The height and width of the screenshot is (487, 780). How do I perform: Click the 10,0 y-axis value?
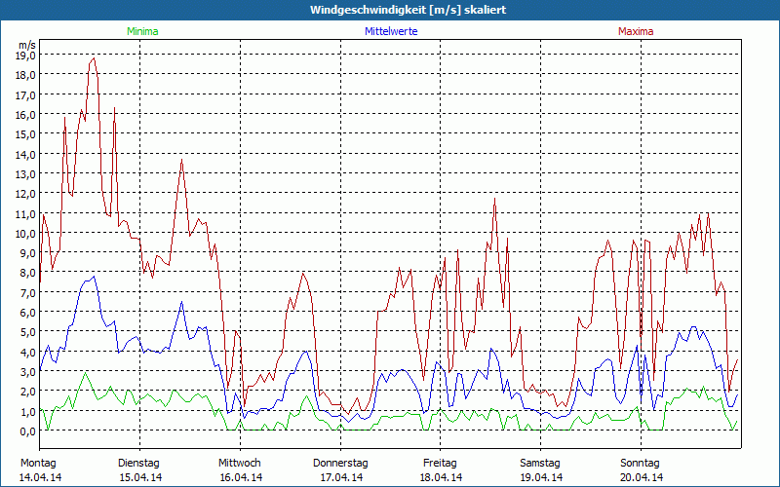tap(25, 233)
